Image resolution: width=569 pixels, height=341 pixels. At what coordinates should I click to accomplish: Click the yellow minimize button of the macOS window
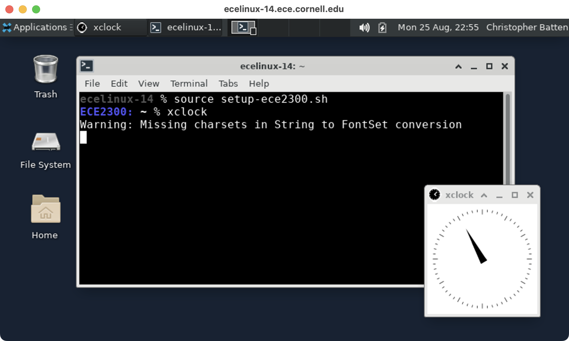pyautogui.click(x=23, y=9)
